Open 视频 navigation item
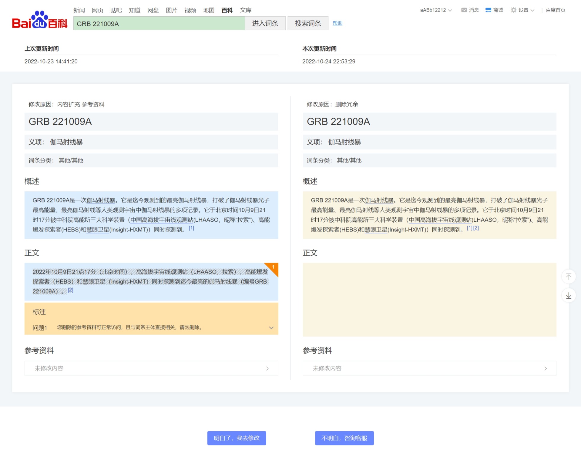The image size is (581, 457). point(190,10)
